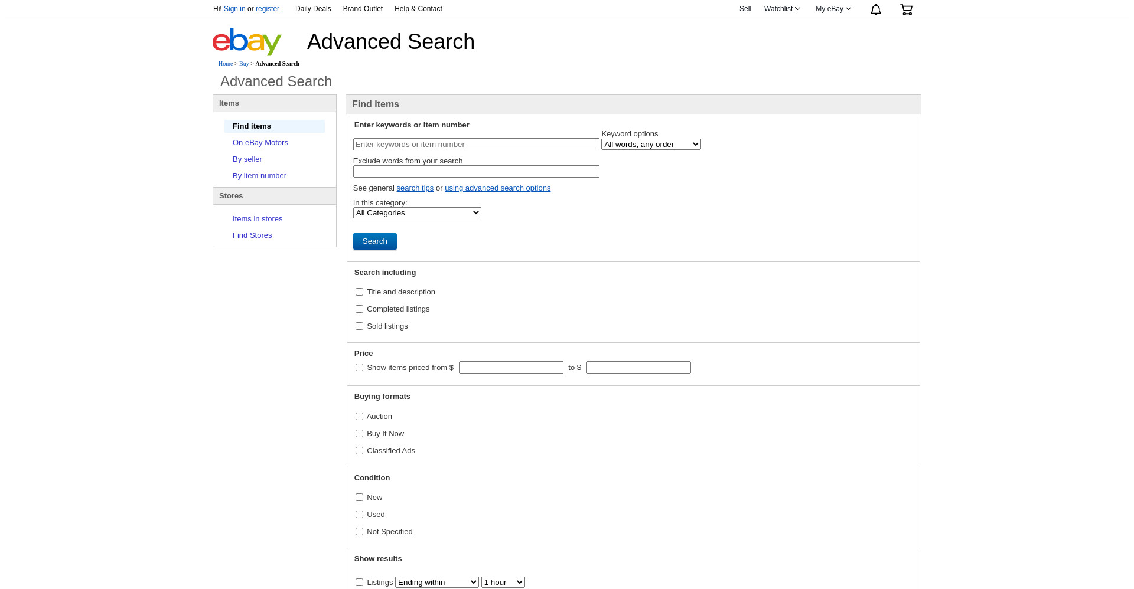Open the 1 hour dropdown
This screenshot has height=589, width=1134.
pos(503,583)
